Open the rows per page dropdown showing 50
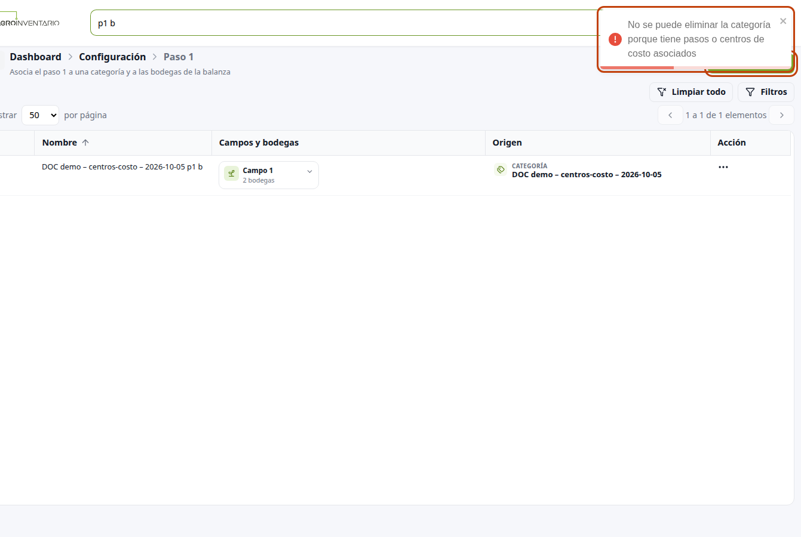Screen dimensions: 801x537 [x=41, y=115]
